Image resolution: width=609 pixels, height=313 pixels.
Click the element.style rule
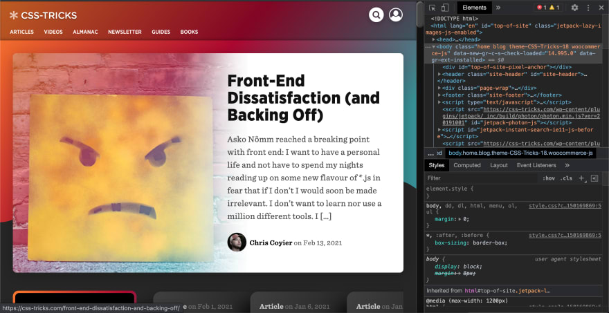[450, 189]
